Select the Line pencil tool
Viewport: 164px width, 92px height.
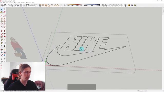2,16
